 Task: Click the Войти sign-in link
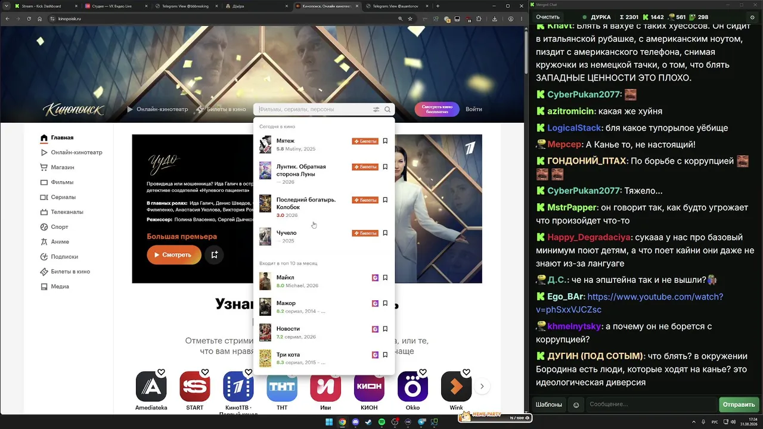[474, 110]
